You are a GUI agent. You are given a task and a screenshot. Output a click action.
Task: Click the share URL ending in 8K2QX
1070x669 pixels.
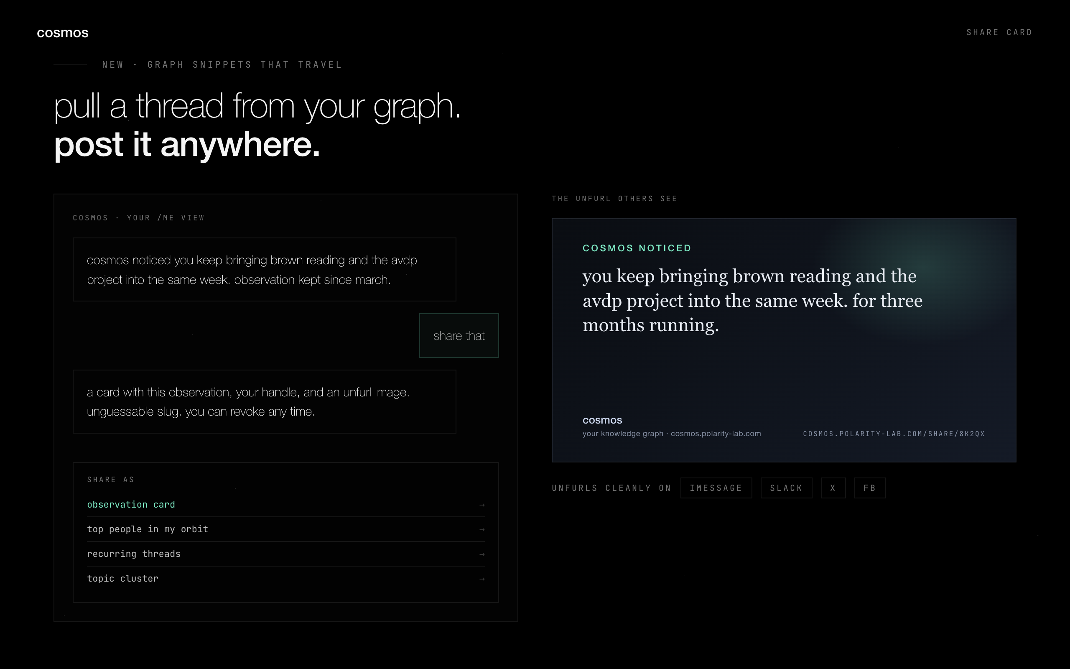pyautogui.click(x=894, y=434)
